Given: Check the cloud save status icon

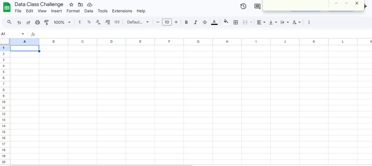Looking at the screenshot, I should [90, 5].
